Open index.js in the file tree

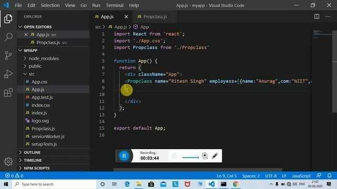(39, 113)
